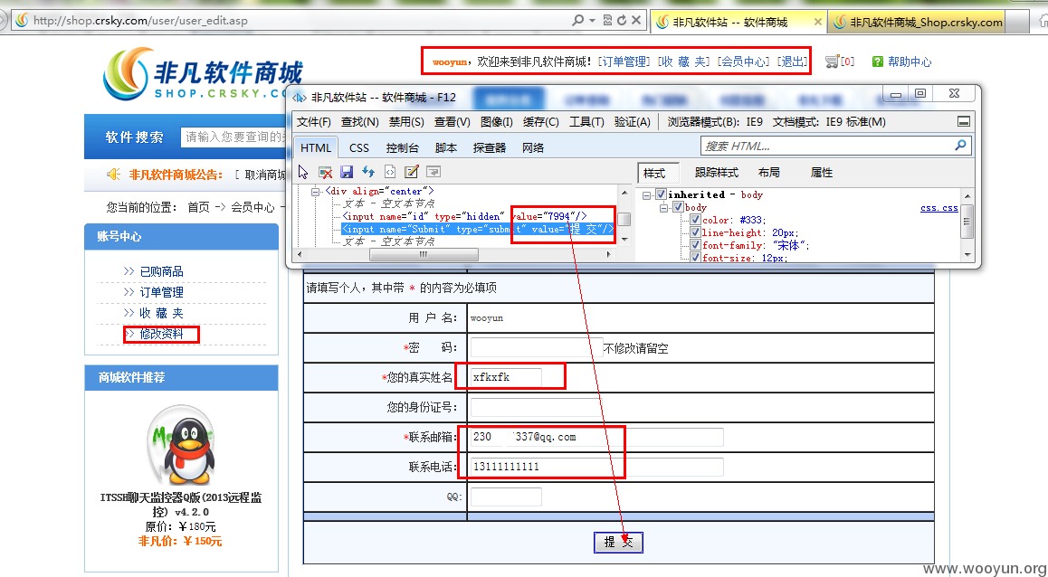The image size is (1048, 577).
Task: Switch to the CSS tab
Action: click(x=359, y=147)
